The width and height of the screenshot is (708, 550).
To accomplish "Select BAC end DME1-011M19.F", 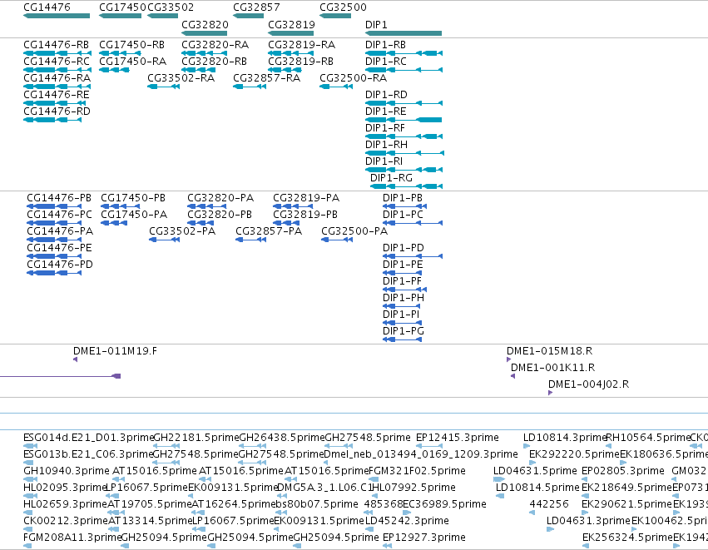I will pyautogui.click(x=115, y=351).
